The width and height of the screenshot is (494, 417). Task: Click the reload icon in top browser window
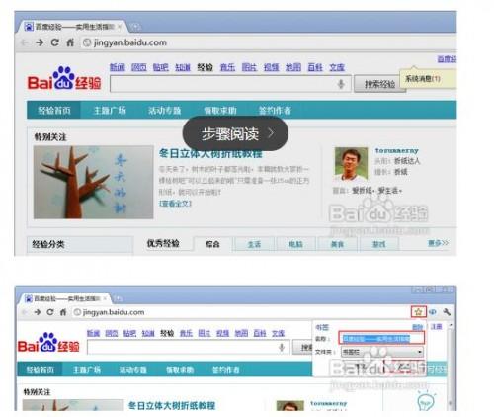click(x=54, y=42)
